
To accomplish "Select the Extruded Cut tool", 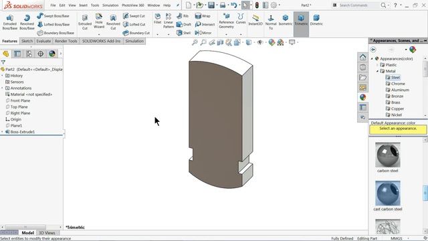I will [85, 22].
